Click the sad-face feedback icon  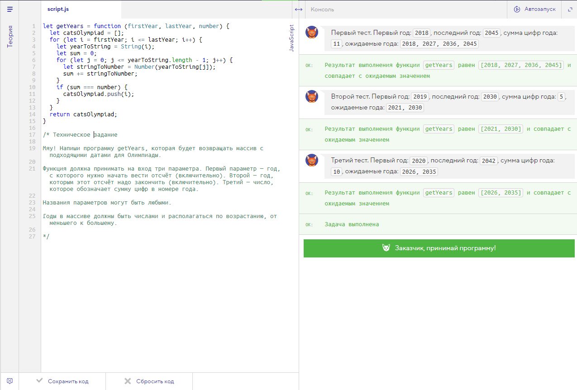tap(10, 381)
